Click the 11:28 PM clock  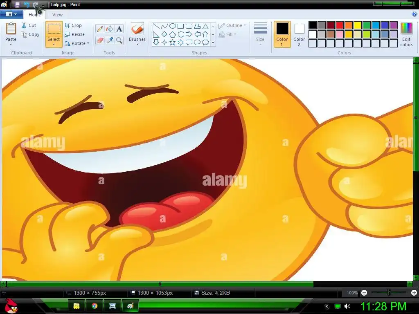(383, 306)
